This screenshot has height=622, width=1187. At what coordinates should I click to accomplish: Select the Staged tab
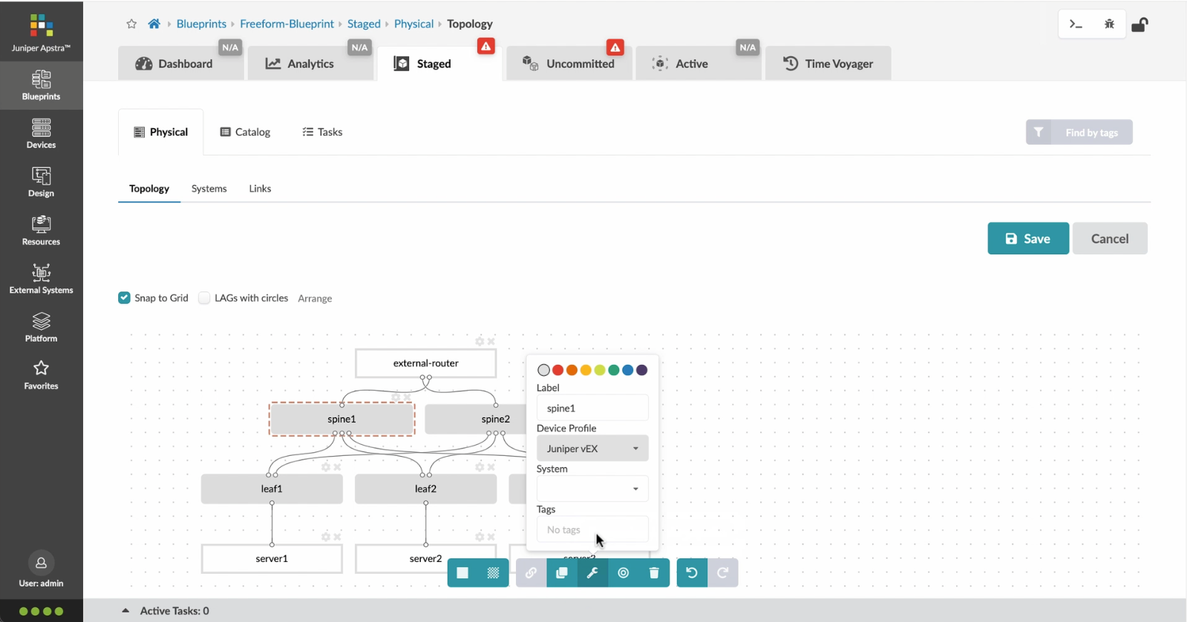(439, 64)
